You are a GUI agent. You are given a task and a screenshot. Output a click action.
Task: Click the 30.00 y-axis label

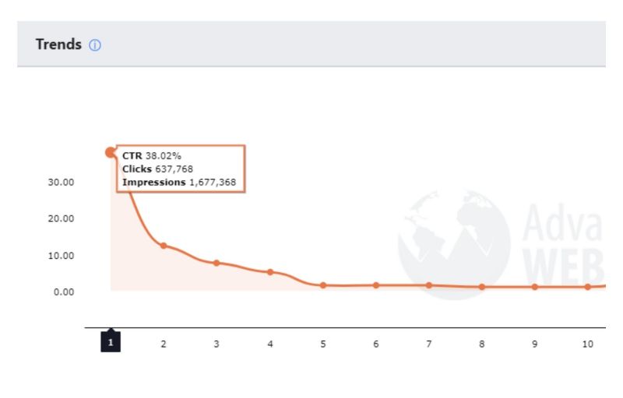click(x=61, y=183)
